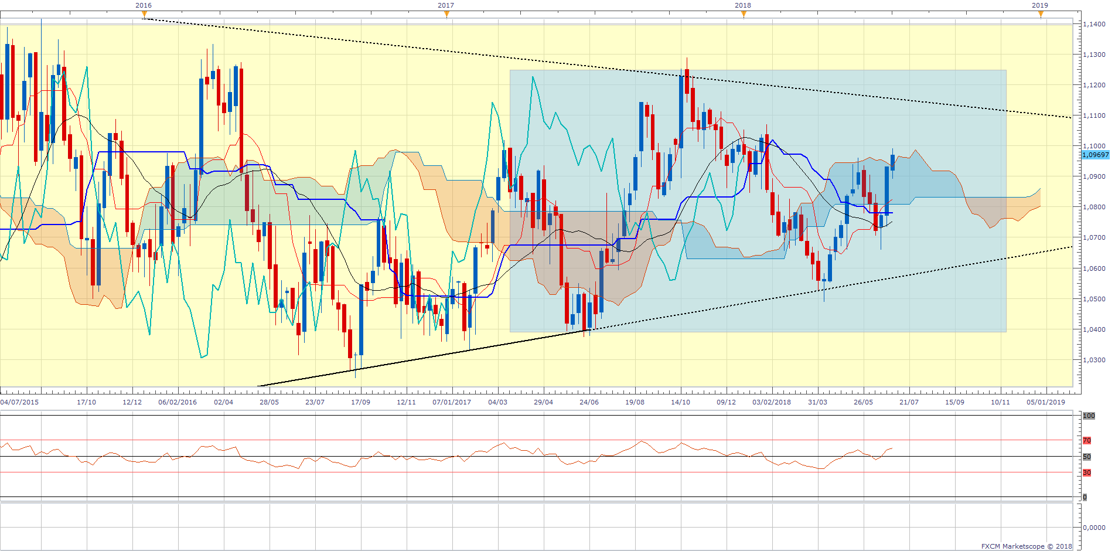Click the 1,1400 price axis label
Image resolution: width=1115 pixels, height=551 pixels.
click(x=1094, y=24)
